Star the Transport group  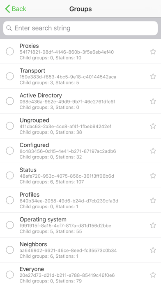[153, 76]
